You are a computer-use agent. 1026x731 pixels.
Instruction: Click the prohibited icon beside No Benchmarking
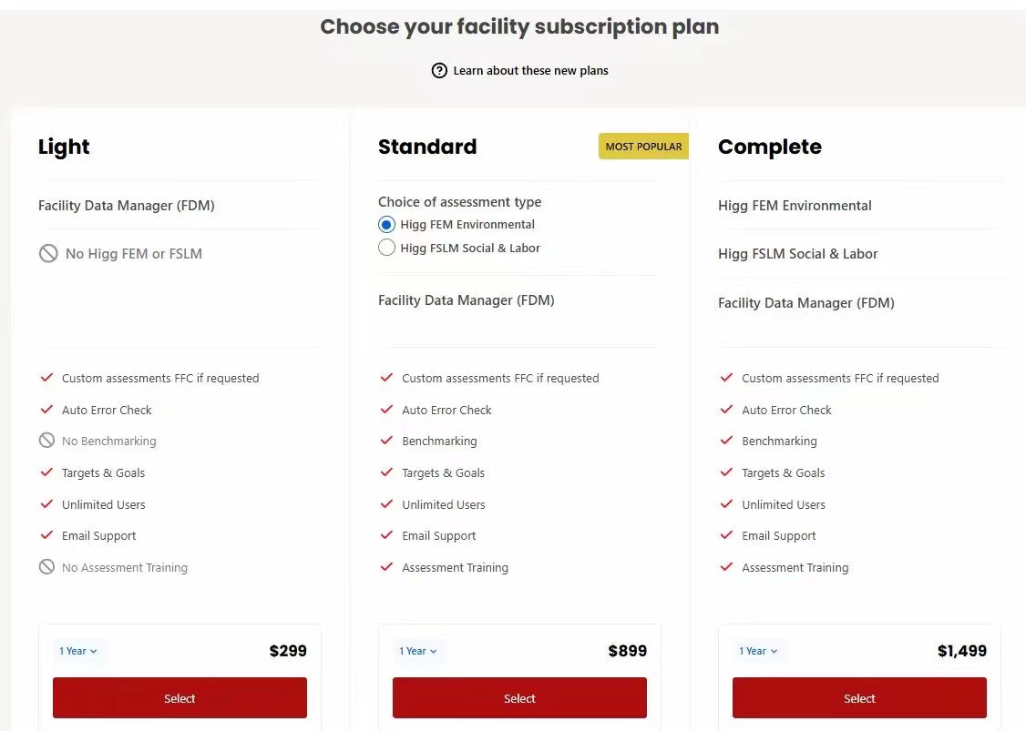(46, 441)
